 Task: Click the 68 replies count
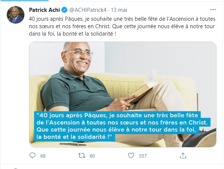[43, 156]
